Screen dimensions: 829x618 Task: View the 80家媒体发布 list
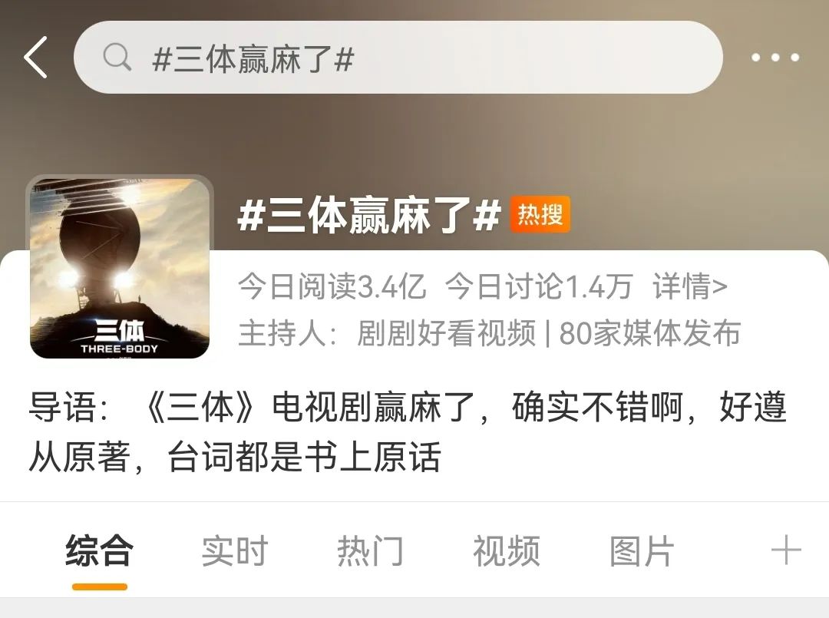650,333
